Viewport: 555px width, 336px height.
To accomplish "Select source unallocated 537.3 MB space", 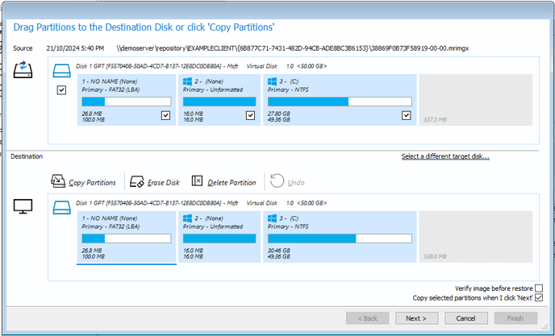I will click(x=476, y=100).
